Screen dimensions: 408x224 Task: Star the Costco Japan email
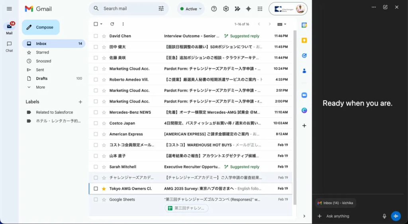104,123
